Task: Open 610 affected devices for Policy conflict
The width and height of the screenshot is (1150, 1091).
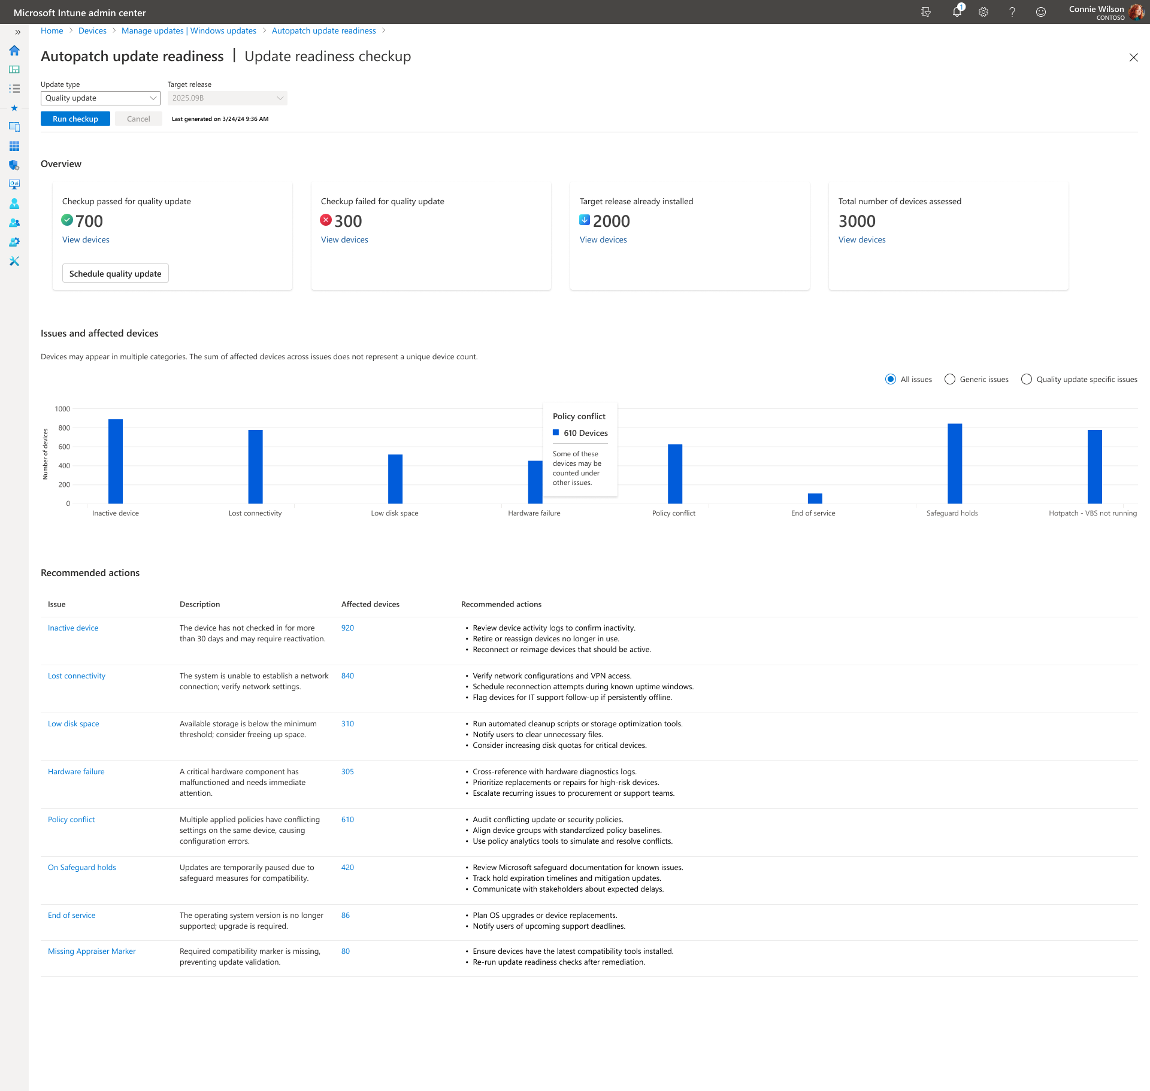Action: click(347, 820)
